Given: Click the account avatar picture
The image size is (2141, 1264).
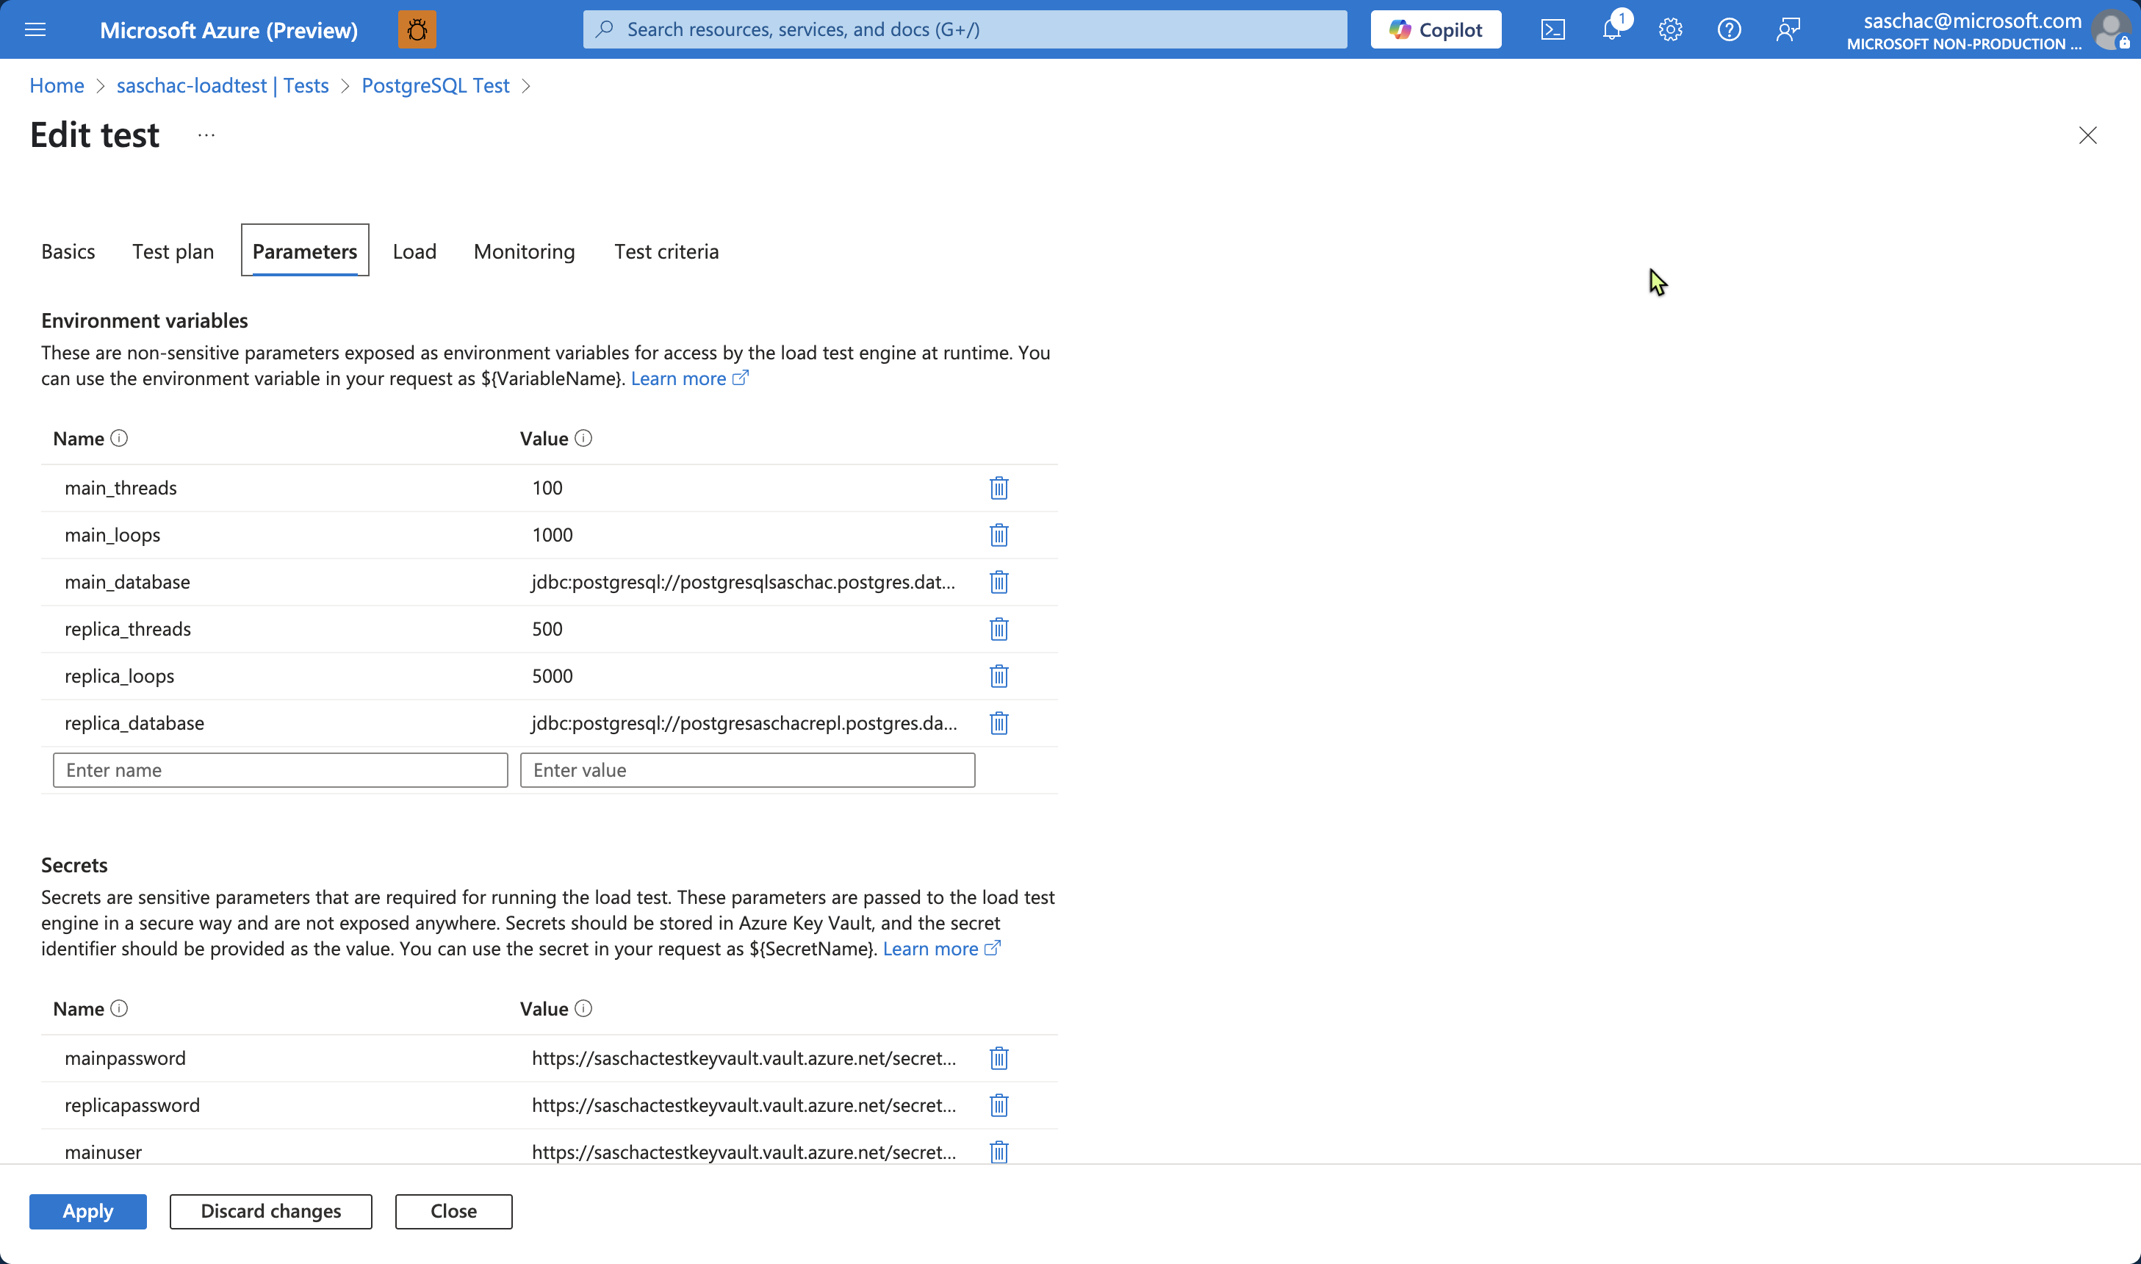Looking at the screenshot, I should click(x=2112, y=30).
